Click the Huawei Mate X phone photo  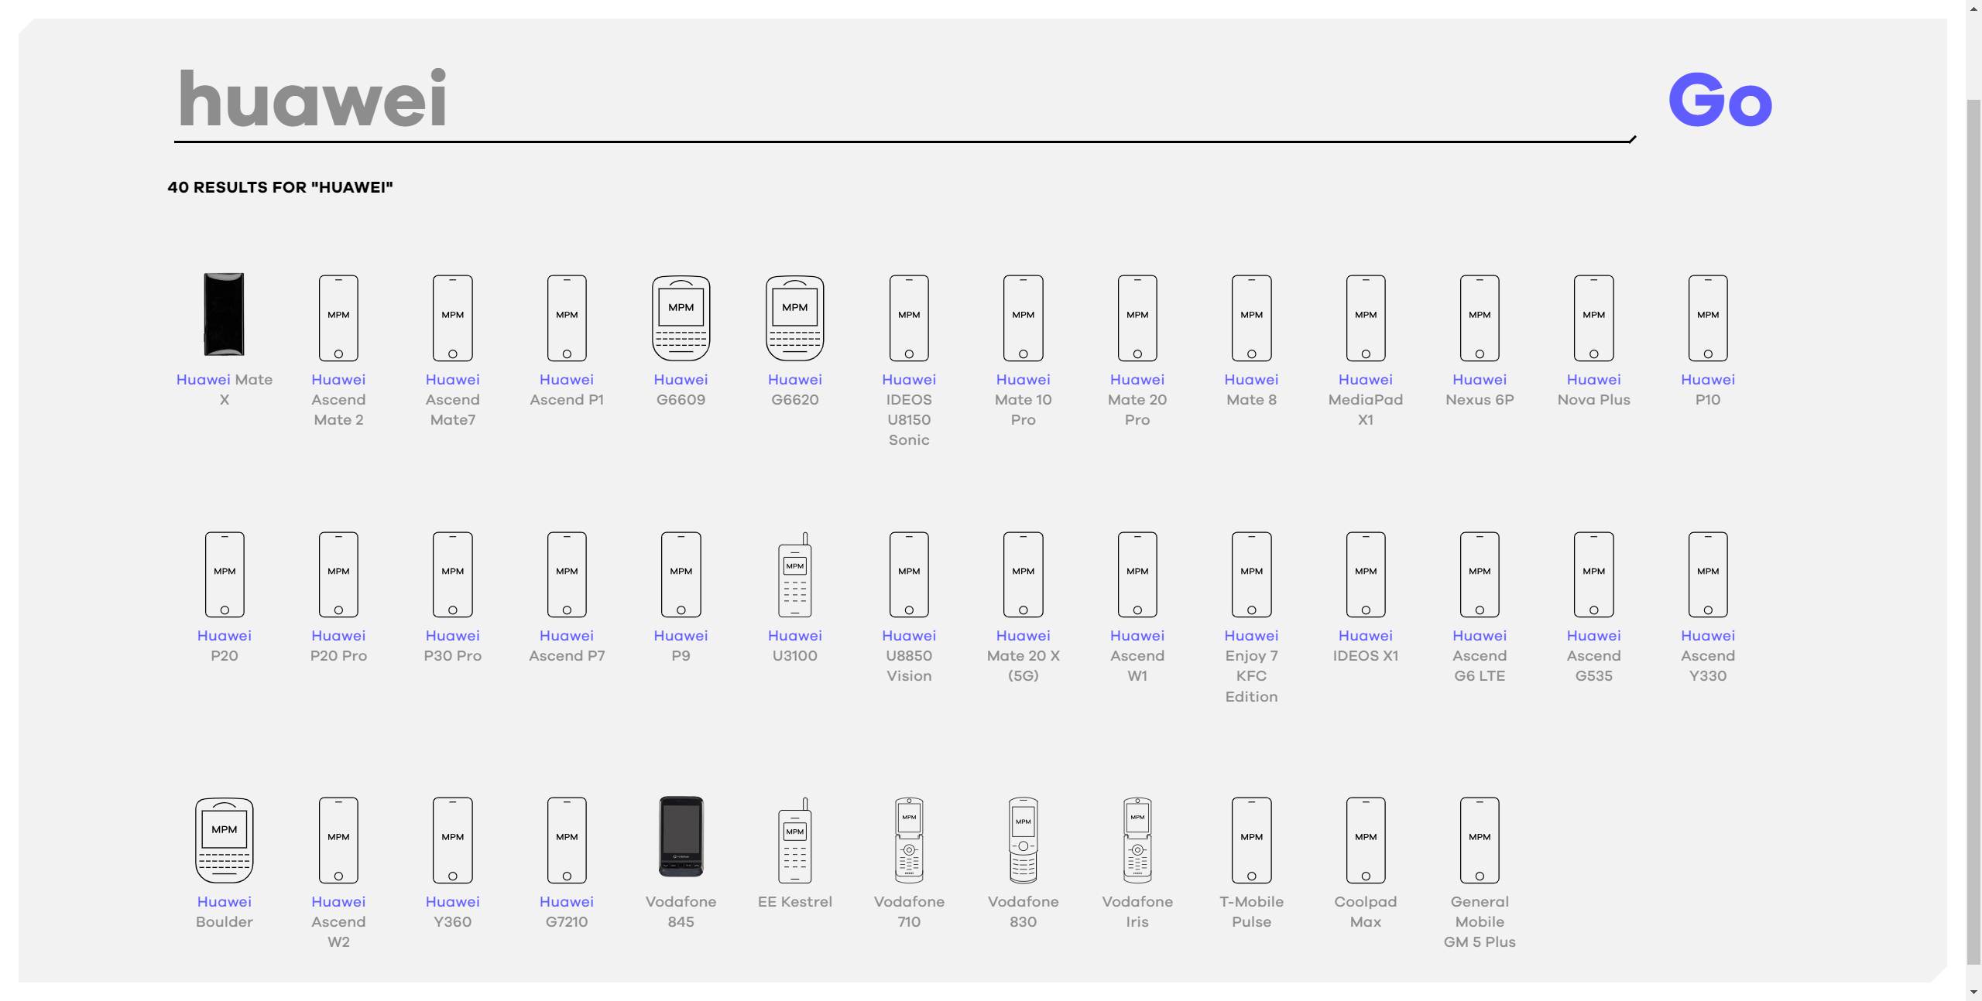point(224,314)
